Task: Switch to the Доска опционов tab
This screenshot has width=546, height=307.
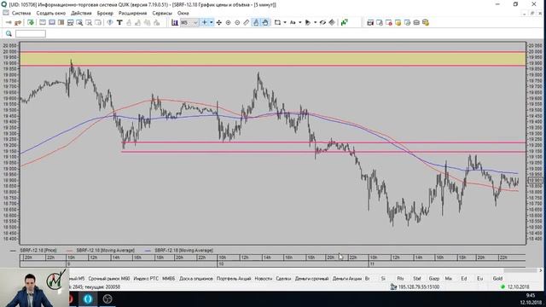Action: coord(195,279)
